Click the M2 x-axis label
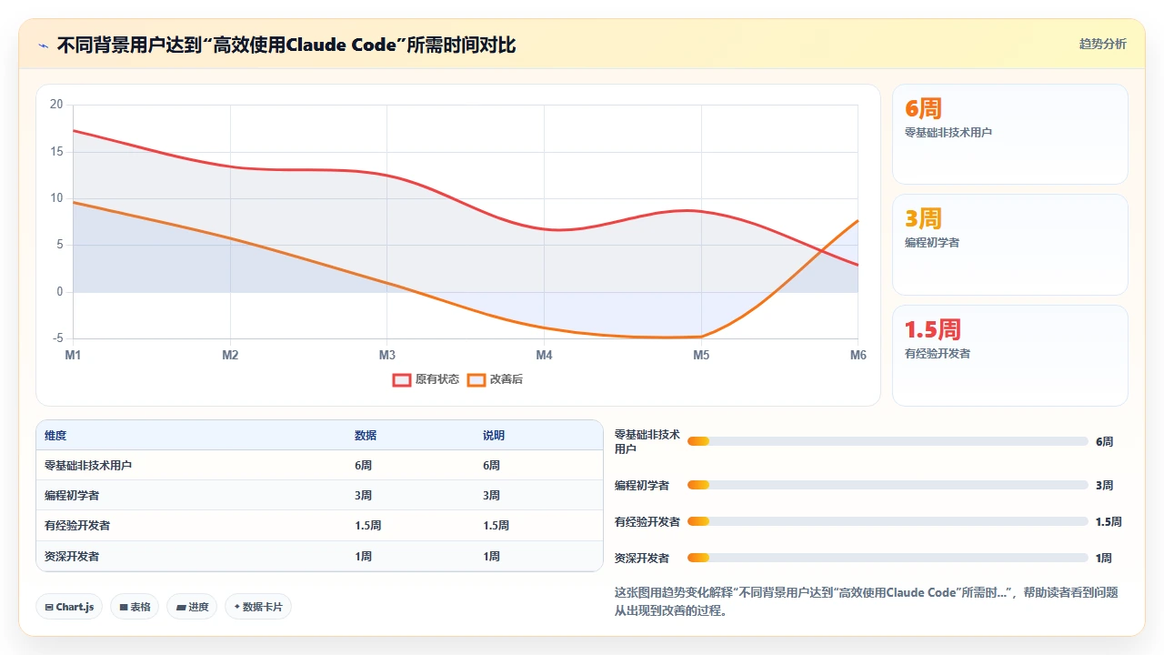Viewport: 1164px width, 655px height. coord(230,355)
